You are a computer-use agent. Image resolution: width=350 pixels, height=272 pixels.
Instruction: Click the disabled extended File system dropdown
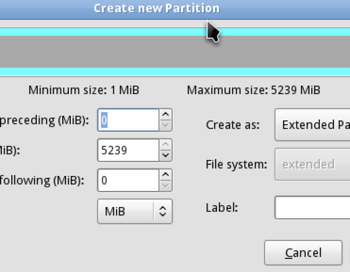[x=312, y=164]
